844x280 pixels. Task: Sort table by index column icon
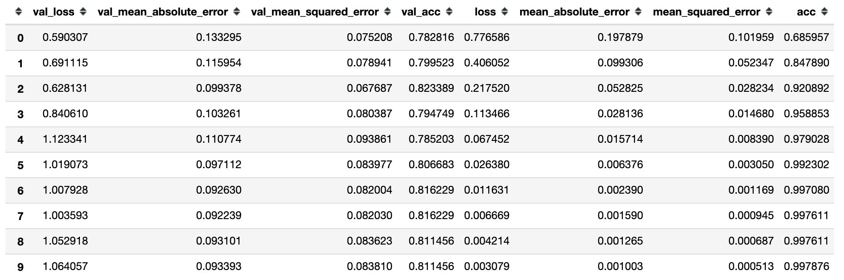coord(18,12)
